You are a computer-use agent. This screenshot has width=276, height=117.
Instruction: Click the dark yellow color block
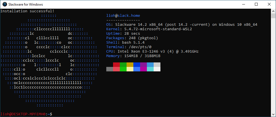tap(130, 65)
